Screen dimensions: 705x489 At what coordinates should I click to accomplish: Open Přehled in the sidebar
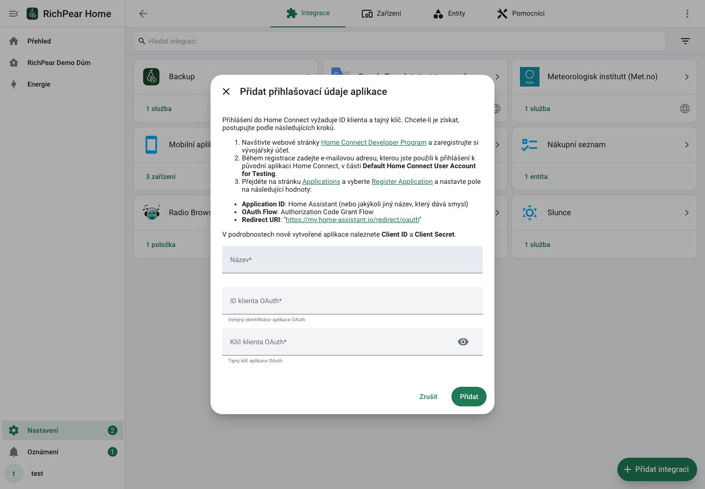(63, 41)
